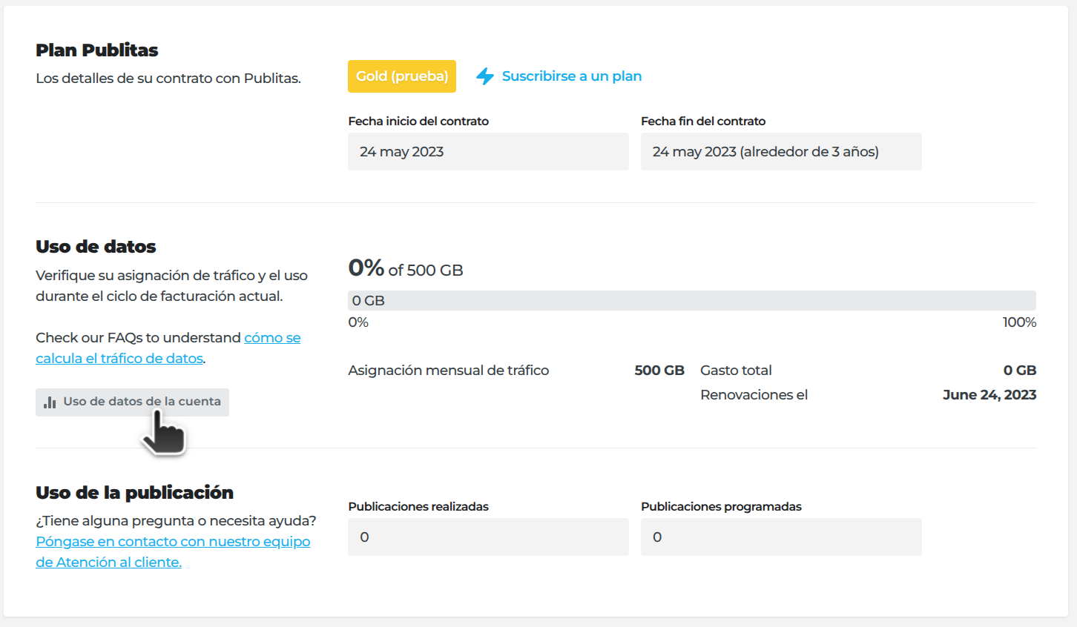The image size is (1077, 627).
Task: Open the cómo se calcula el tráfico link
Action: [168, 348]
